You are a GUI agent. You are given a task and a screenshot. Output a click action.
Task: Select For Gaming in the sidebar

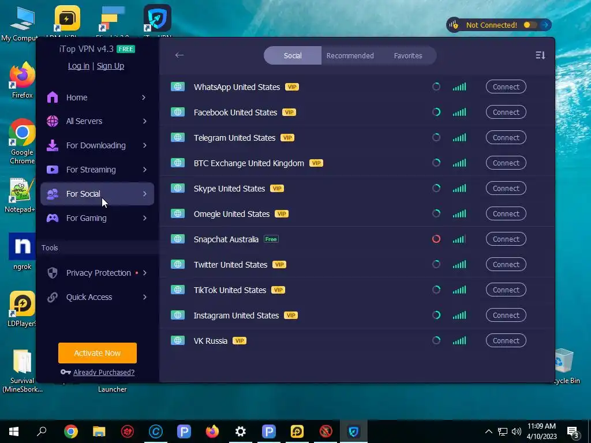pos(97,217)
